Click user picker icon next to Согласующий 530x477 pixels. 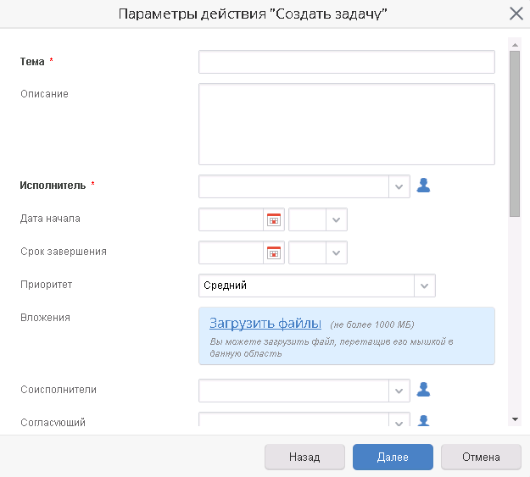click(x=423, y=420)
